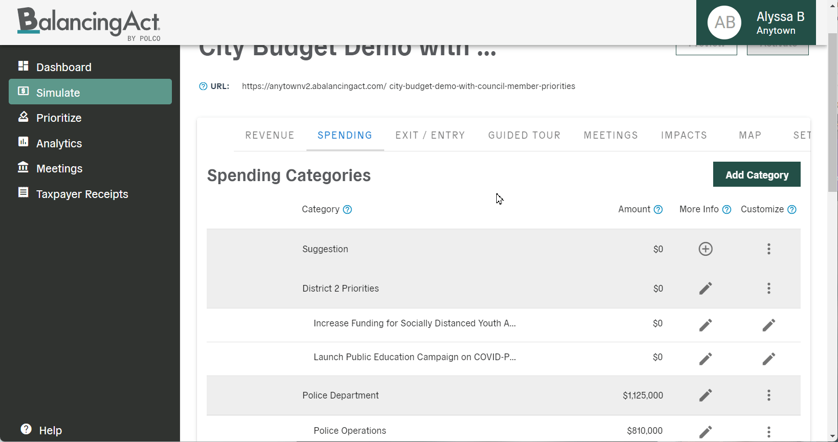Click the help icon beside URL label
Viewport: 838px width, 442px height.
[203, 86]
